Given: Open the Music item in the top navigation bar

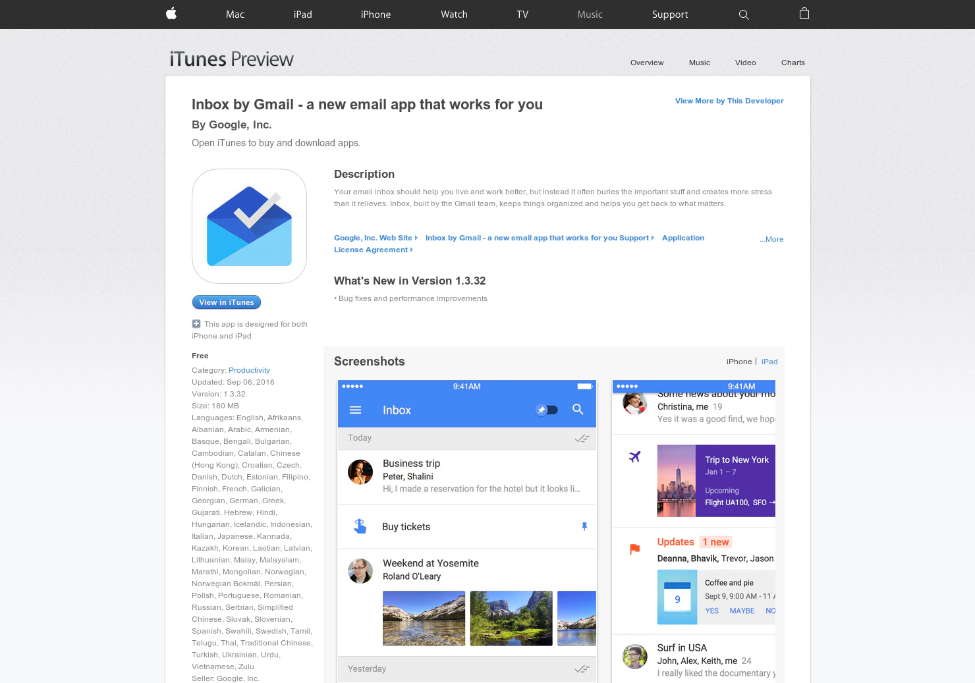Looking at the screenshot, I should click(x=590, y=14).
